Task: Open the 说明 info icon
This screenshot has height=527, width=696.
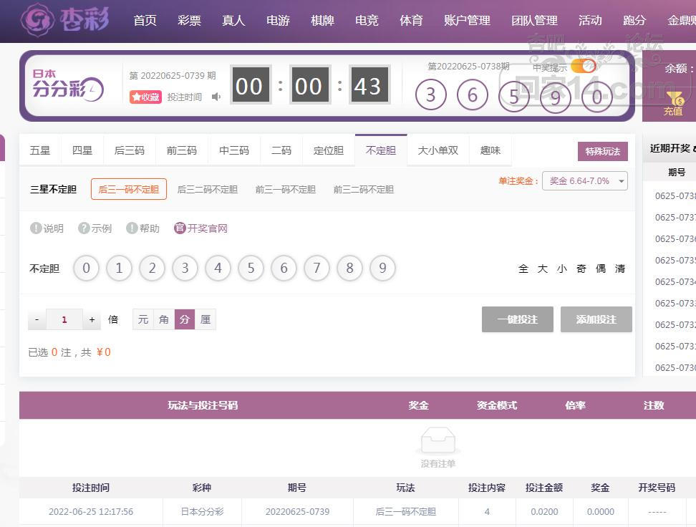Action: click(36, 228)
